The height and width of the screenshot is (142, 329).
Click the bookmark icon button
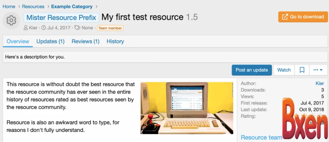tap(302, 70)
